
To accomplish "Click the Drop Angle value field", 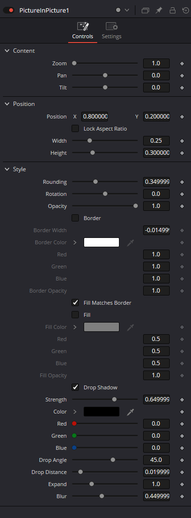I will click(156, 460).
